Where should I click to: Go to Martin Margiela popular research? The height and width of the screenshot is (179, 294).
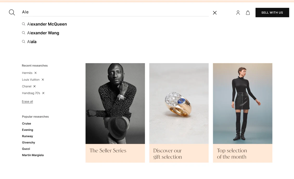click(x=33, y=155)
